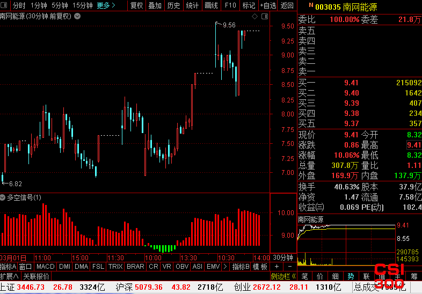The image size is (422, 294).
Task: Collapse sidebar via 侧边栏《
Action: 283,276
